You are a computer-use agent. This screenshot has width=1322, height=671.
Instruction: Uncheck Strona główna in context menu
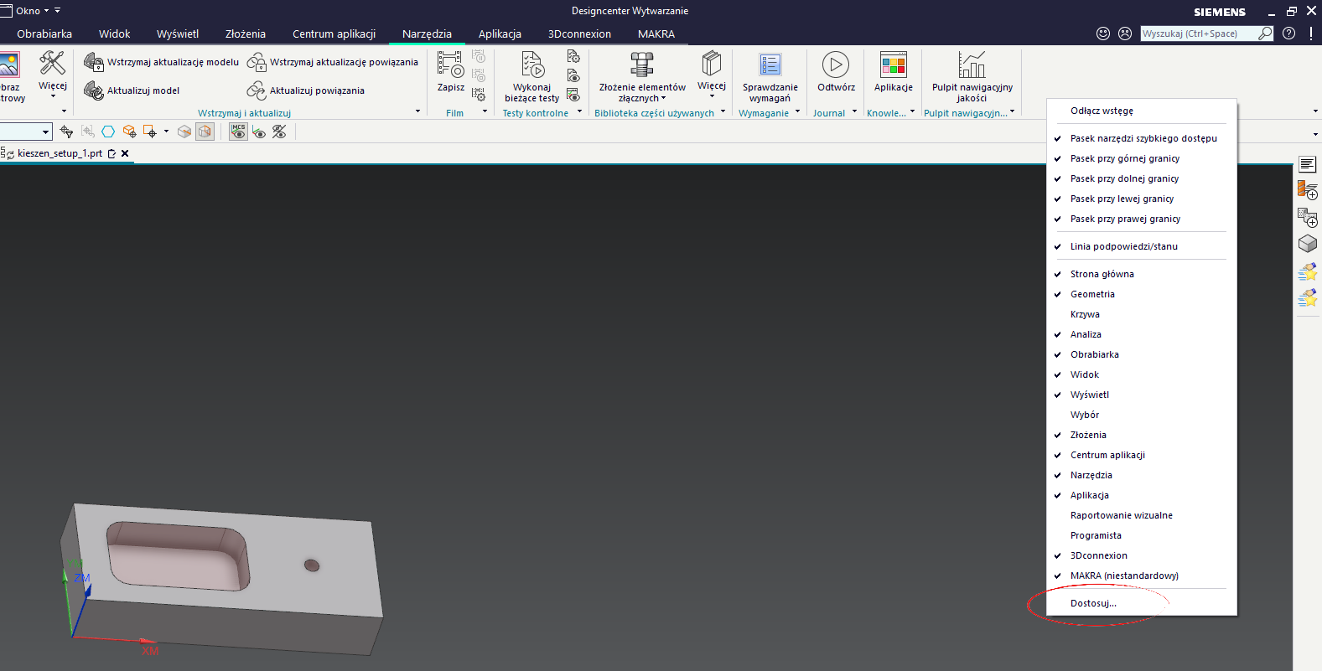click(1142, 274)
